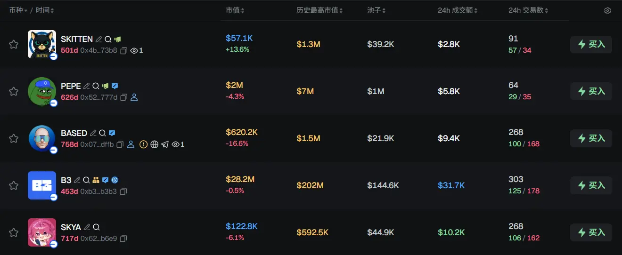Screen dimensions: 622x255
Task: Buy SKYA using its 买入 button
Action: tap(591, 232)
